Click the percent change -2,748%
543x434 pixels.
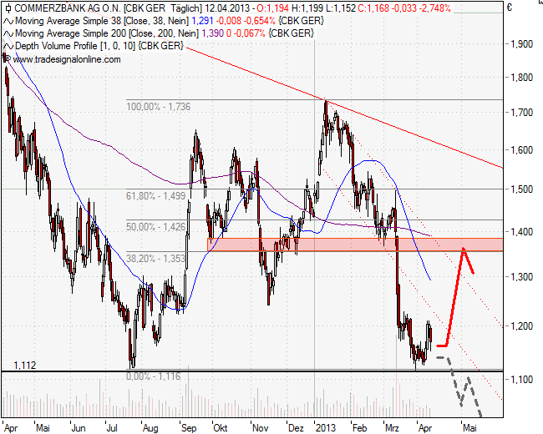[x=435, y=8]
